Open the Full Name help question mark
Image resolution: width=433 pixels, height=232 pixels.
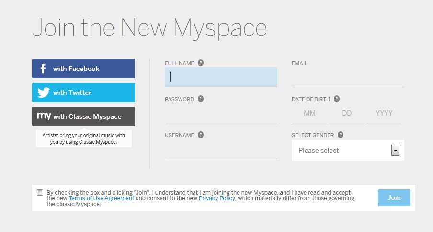click(x=201, y=63)
